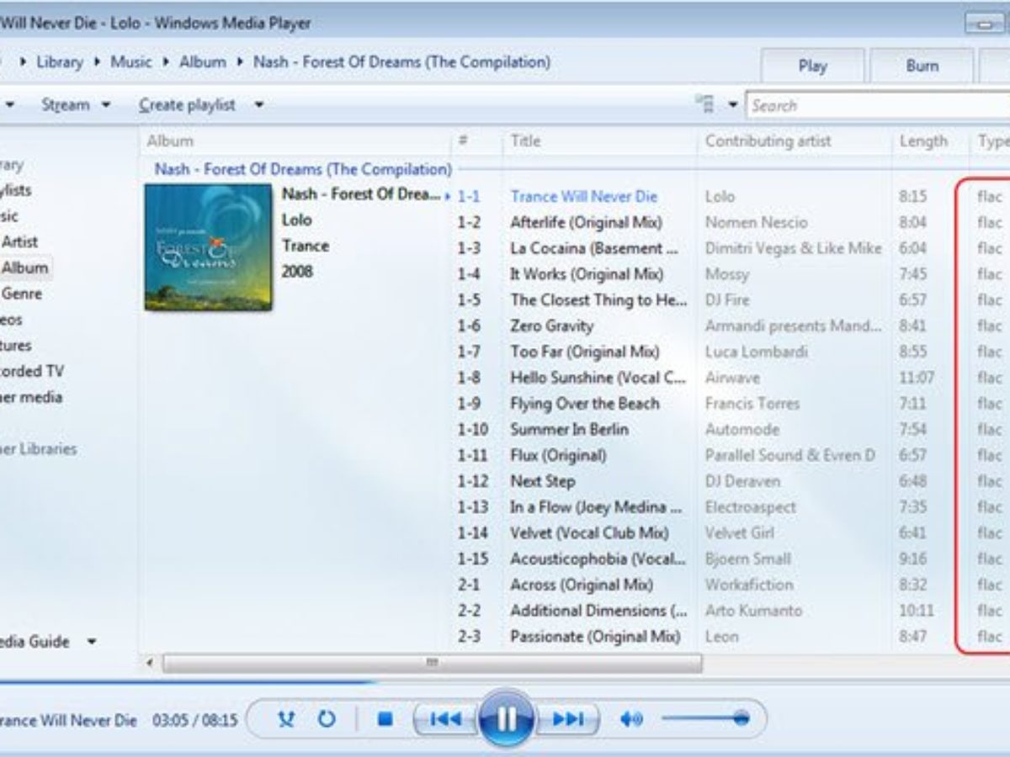The height and width of the screenshot is (757, 1010).
Task: Select track Flux (Original)
Action: point(558,455)
